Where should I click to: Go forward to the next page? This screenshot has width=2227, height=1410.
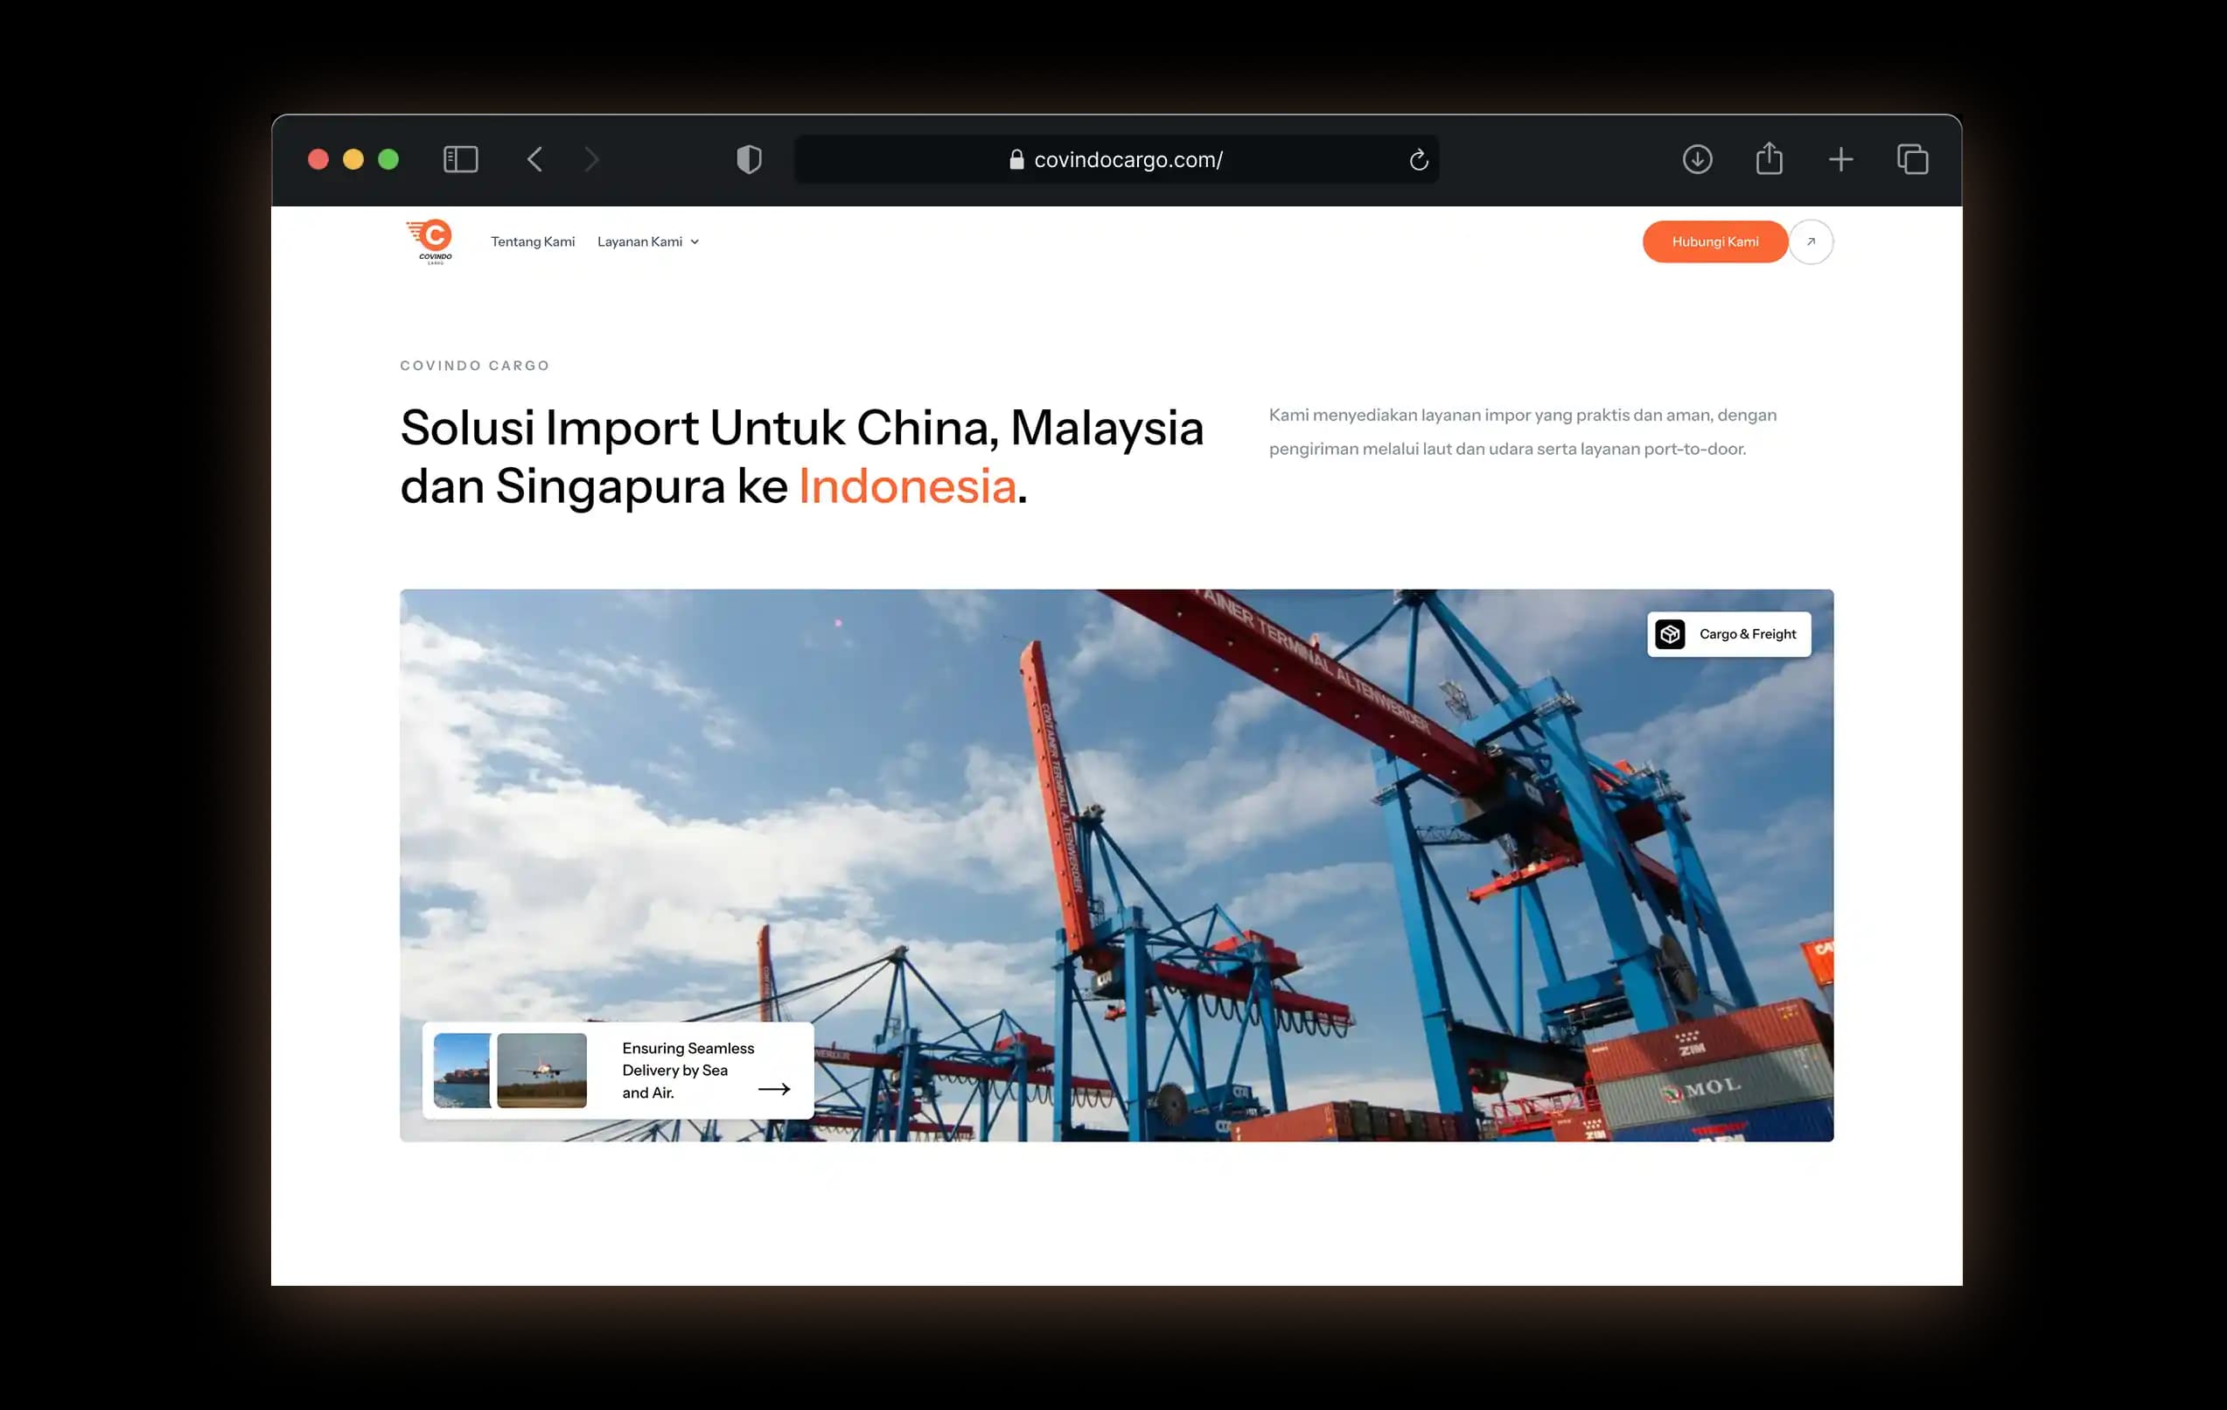(592, 160)
